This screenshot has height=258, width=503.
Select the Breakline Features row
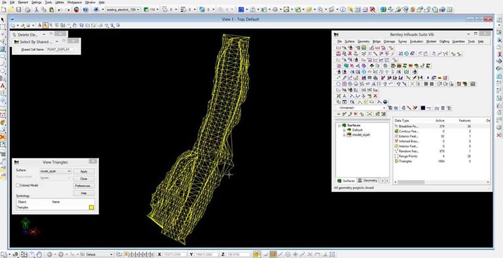[441, 126]
